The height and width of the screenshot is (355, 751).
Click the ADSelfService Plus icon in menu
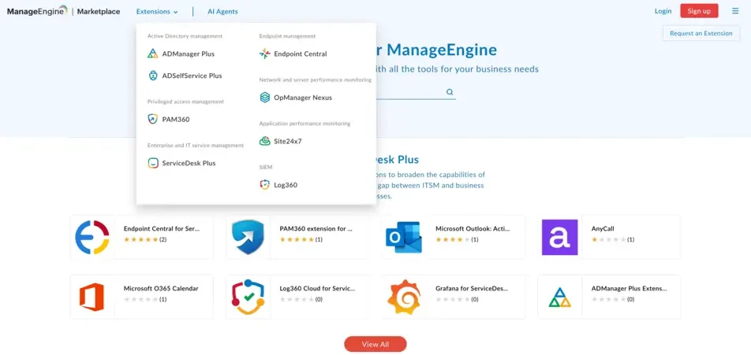coord(153,76)
